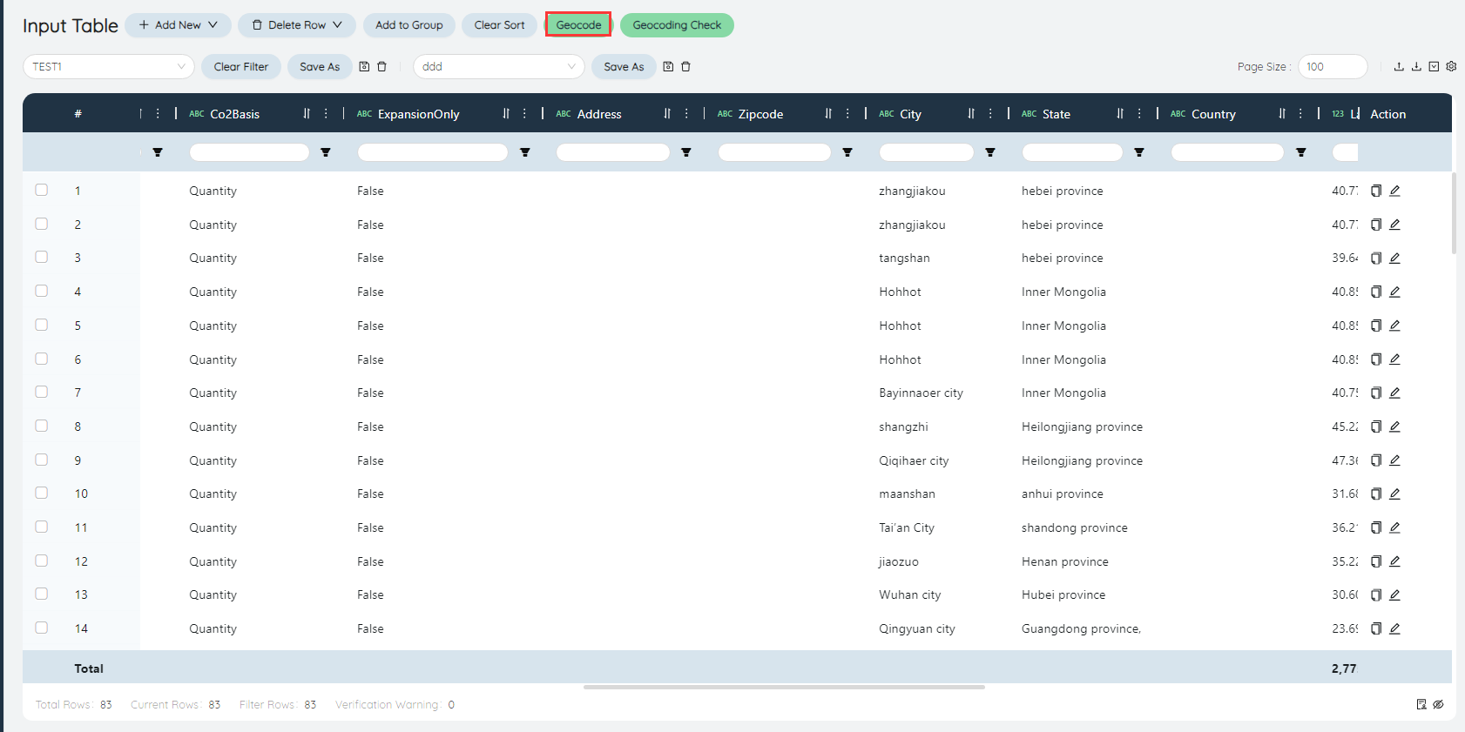Click filter funnel for State column
Viewport: 1465px width, 732px height.
[x=1139, y=152]
